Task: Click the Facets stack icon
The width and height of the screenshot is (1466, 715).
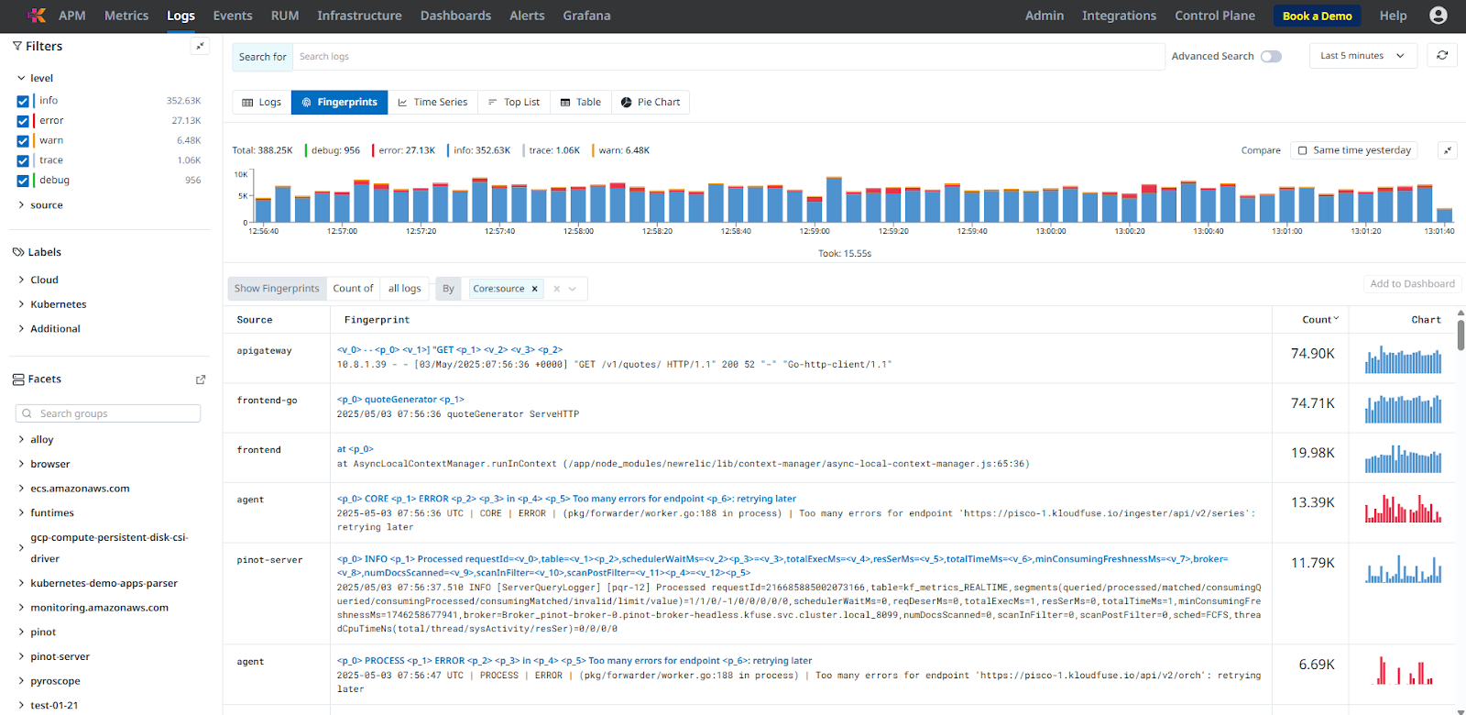Action: tap(18, 379)
